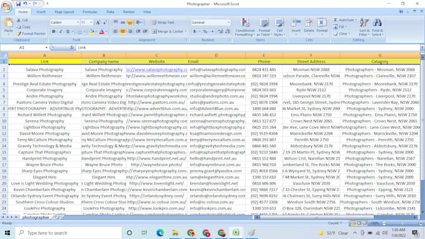The image size is (425, 239).
Task: Toggle Wrap Text on selected cells
Action: tap(163, 23)
